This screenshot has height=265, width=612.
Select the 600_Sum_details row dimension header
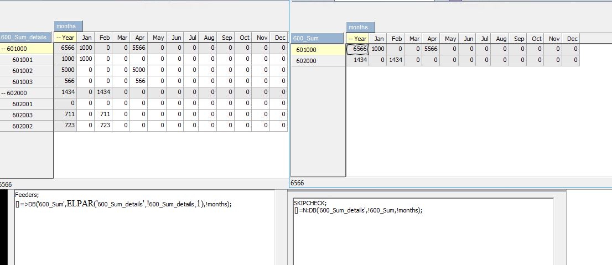click(27, 38)
